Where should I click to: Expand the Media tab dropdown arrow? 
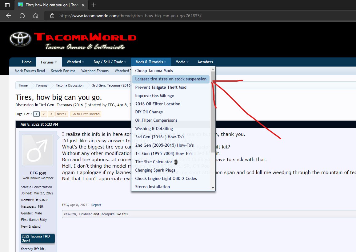[x=187, y=62]
